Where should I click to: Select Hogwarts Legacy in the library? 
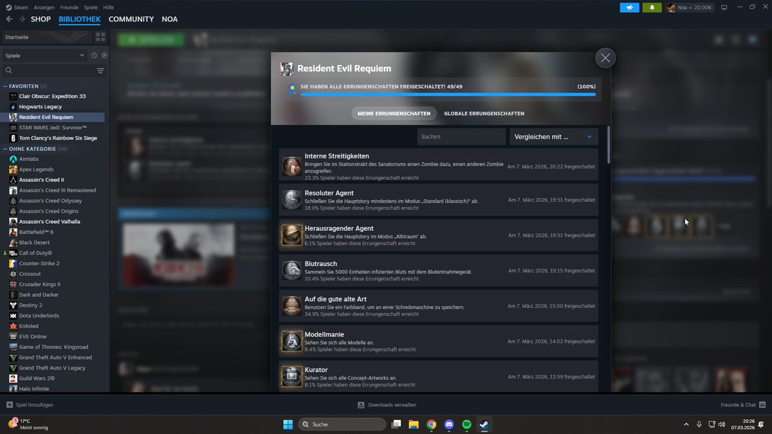[41, 107]
